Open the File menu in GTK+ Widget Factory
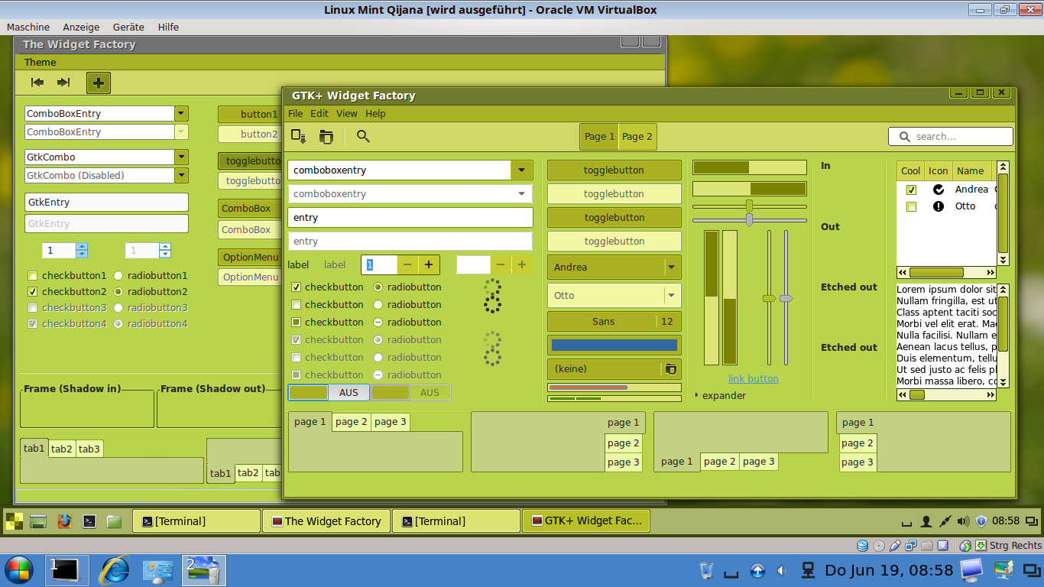Viewport: 1044px width, 587px height. pos(295,113)
